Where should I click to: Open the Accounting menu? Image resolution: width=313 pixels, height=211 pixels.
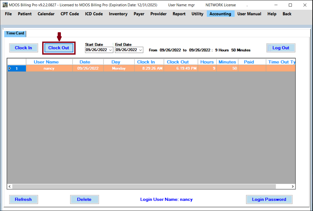point(220,14)
